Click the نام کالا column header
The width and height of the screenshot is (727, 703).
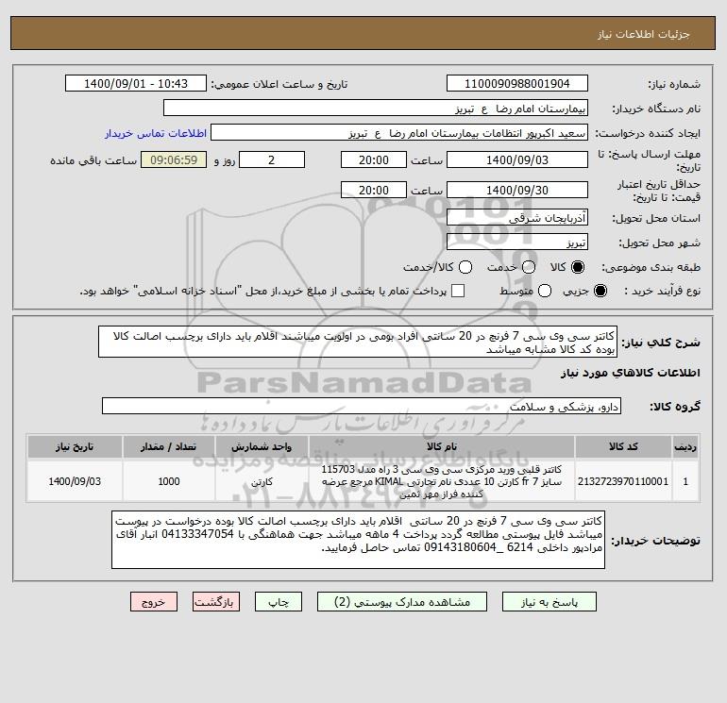click(442, 446)
